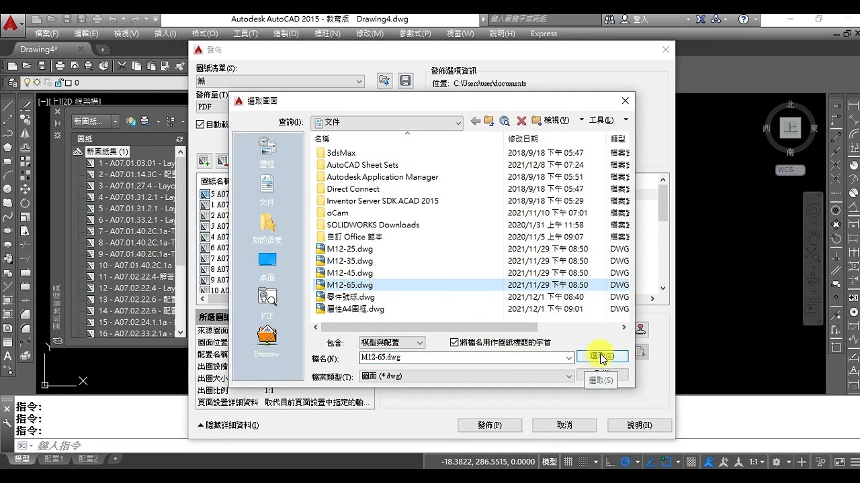Open the FTP places shortcut
860x483 pixels.
tap(267, 304)
